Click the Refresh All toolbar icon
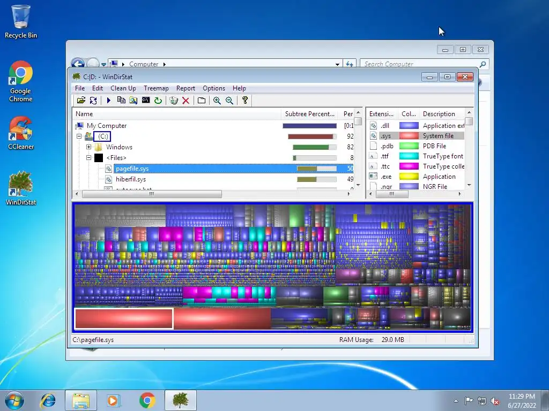The width and height of the screenshot is (549, 411). pyautogui.click(x=93, y=101)
